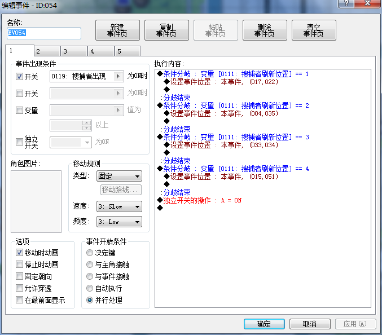Select the 决定键 trigger radio button
Screen dimensions: 382x335
click(x=90, y=253)
